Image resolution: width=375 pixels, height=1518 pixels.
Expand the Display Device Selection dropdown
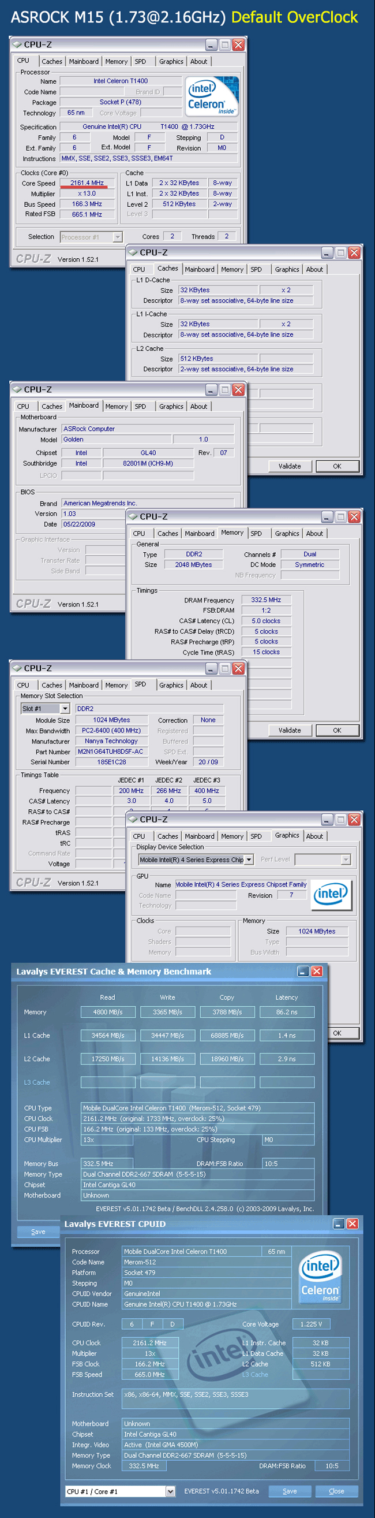pos(249,860)
